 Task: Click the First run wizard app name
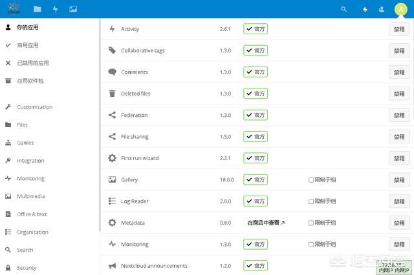click(x=140, y=158)
